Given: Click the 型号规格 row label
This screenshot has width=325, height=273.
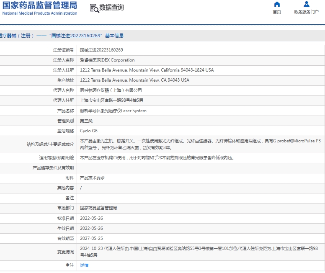Looking at the screenshot, I should pos(65,131).
